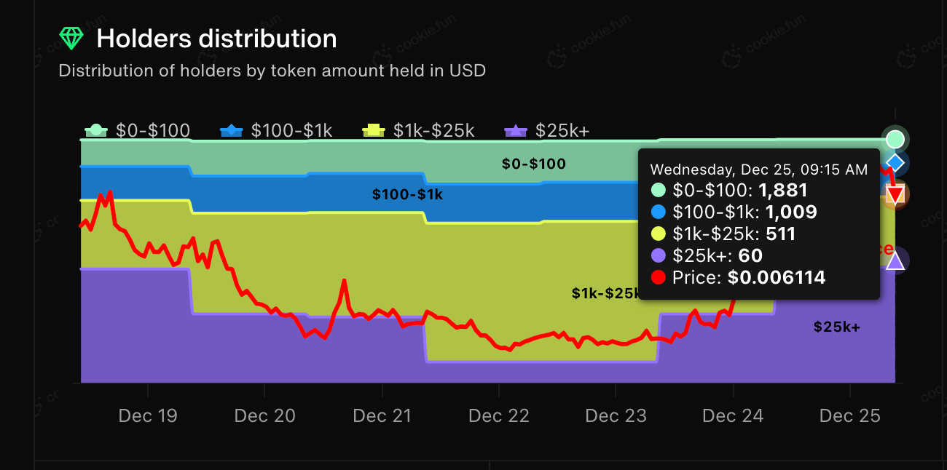This screenshot has width=947, height=470.
Task: Click the green circle icon in the legend
Action: pos(96,131)
